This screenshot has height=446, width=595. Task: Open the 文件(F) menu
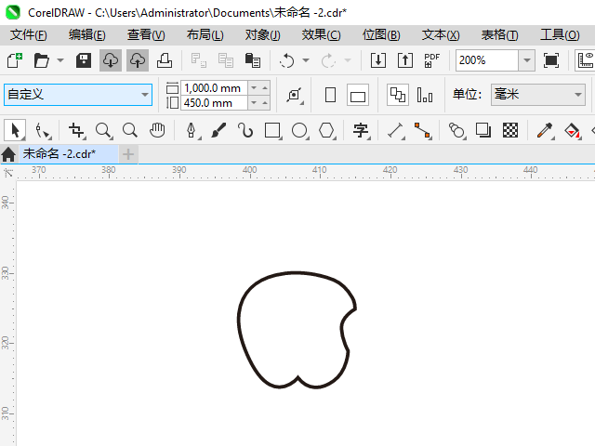(x=28, y=34)
